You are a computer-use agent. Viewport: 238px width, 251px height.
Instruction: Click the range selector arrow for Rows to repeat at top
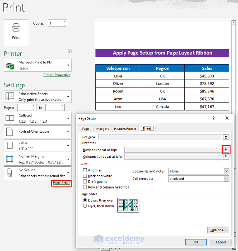click(x=226, y=150)
